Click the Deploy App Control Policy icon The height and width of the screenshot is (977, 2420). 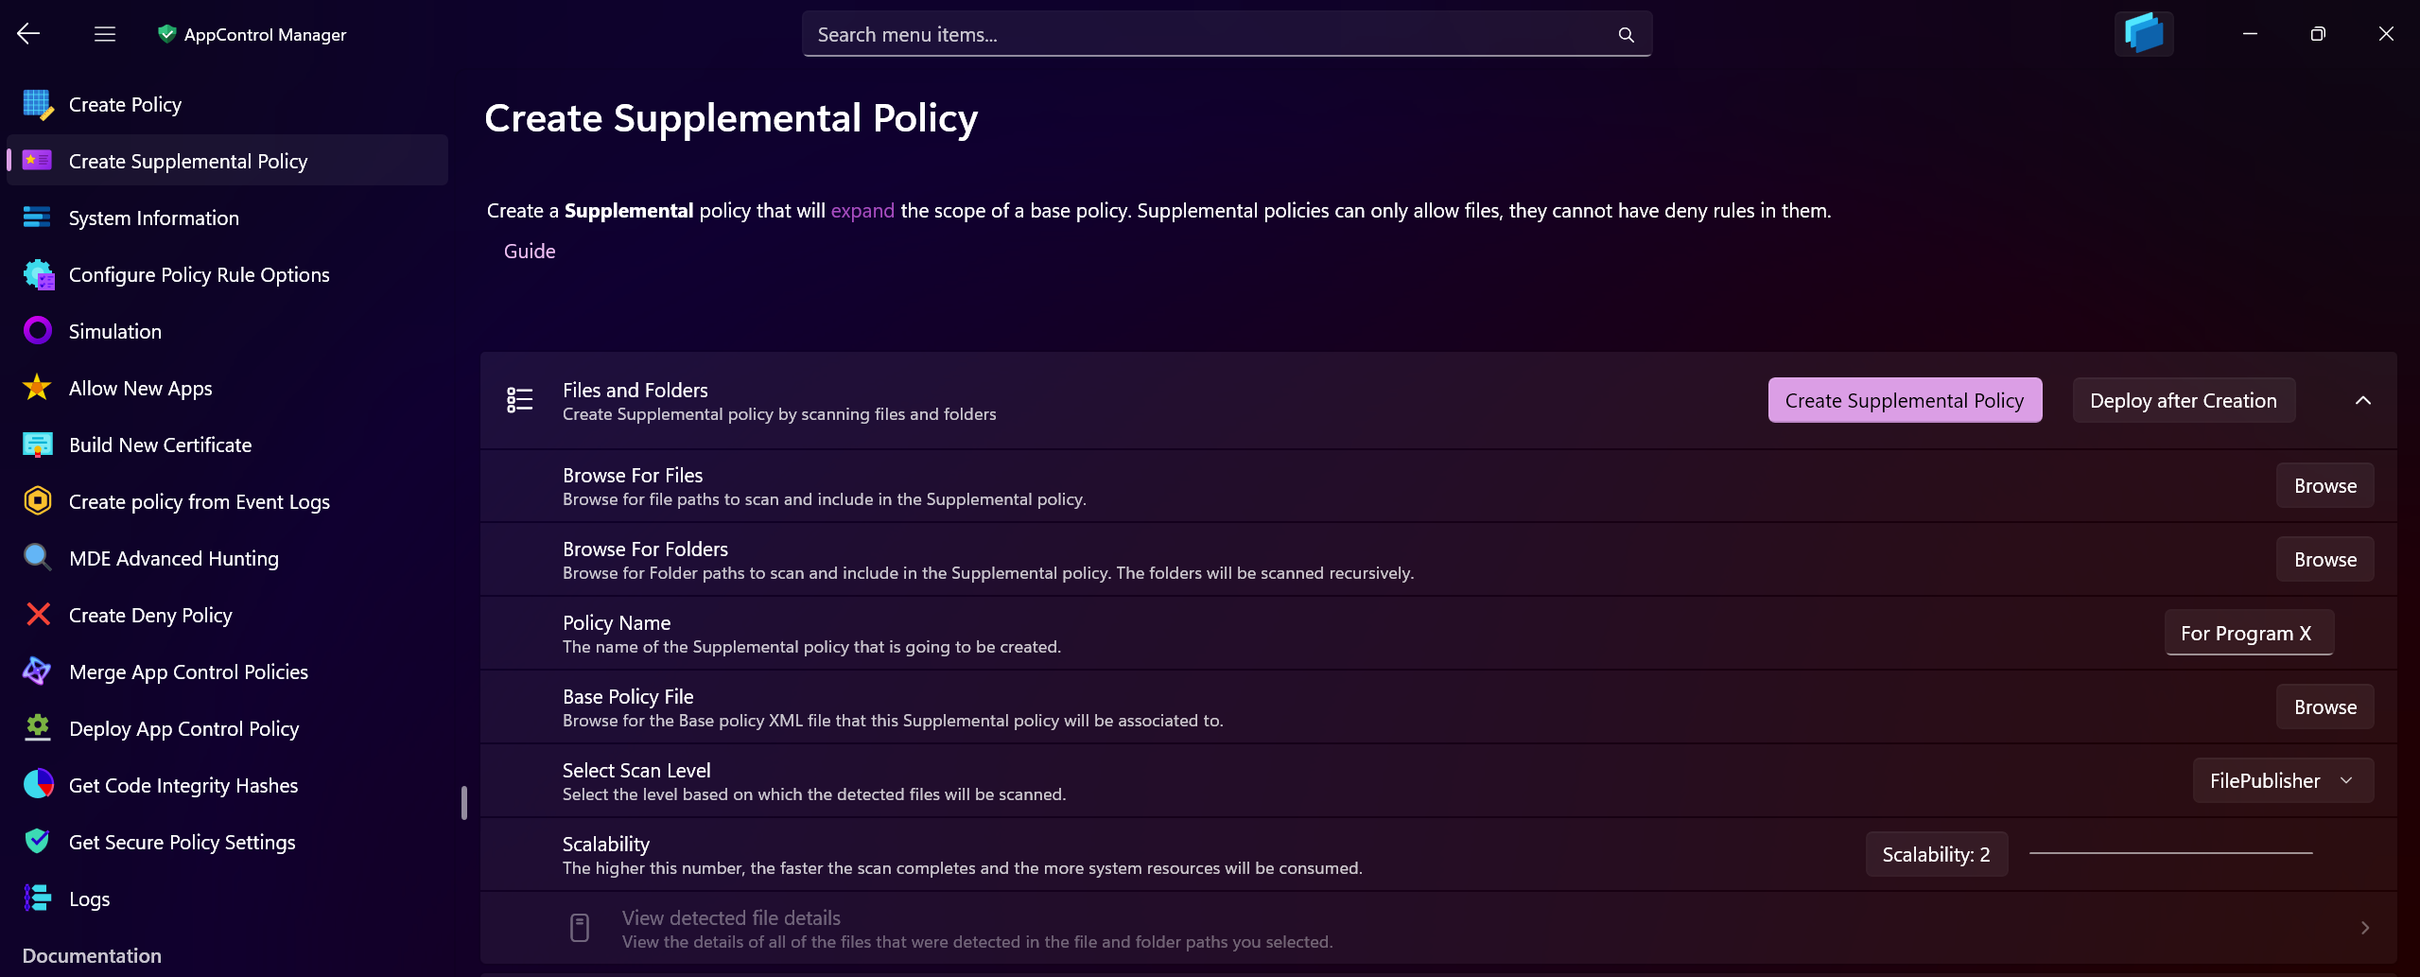tap(38, 727)
